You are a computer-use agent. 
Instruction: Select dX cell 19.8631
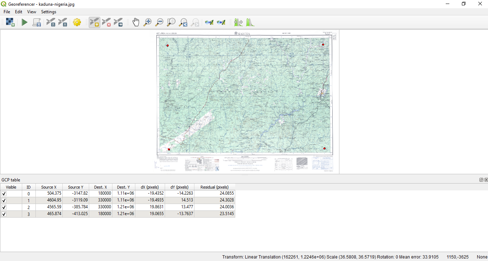click(150, 207)
